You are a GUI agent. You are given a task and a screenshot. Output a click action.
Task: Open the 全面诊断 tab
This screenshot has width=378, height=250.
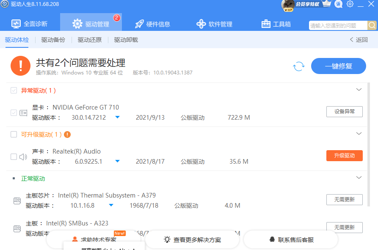[29, 24]
